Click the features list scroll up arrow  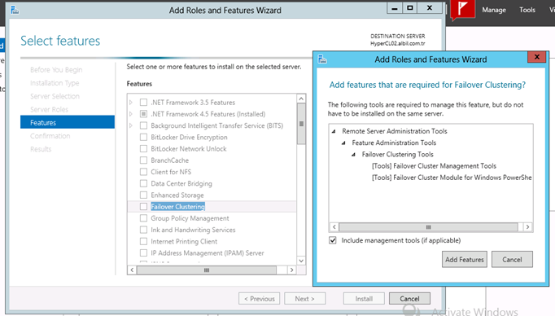pos(301,99)
